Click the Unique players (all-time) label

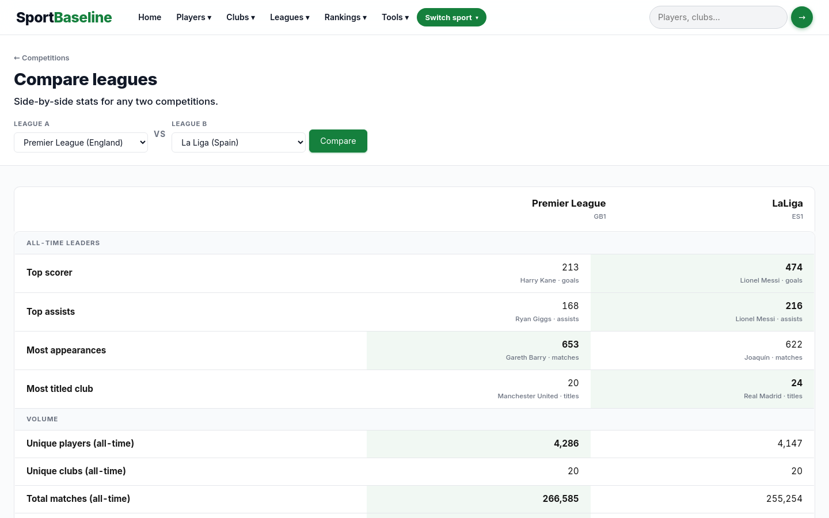[80, 443]
